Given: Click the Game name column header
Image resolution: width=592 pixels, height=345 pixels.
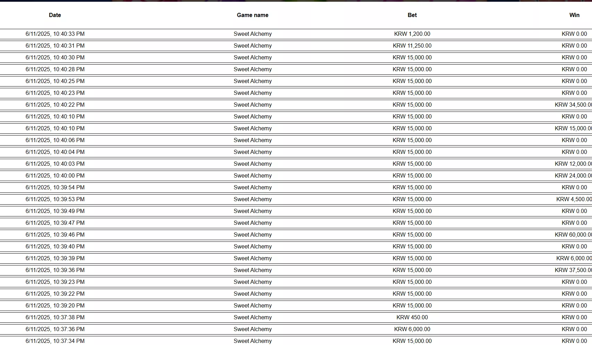Looking at the screenshot, I should pyautogui.click(x=252, y=15).
